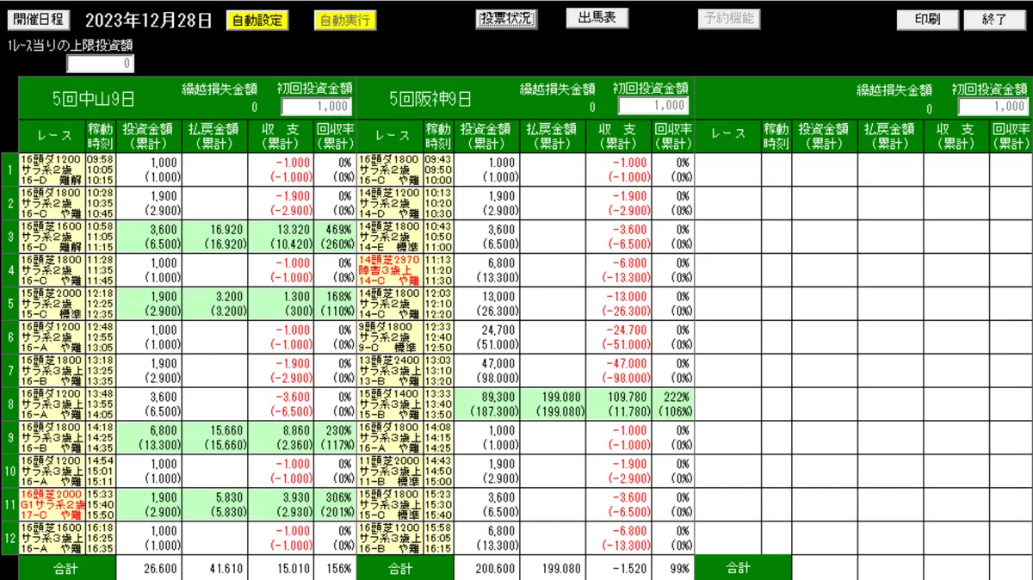Click the row number 1 header
The height and width of the screenshot is (580, 1033).
tap(9, 170)
